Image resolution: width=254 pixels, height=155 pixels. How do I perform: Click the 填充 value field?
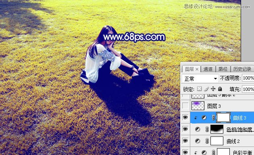(248, 89)
